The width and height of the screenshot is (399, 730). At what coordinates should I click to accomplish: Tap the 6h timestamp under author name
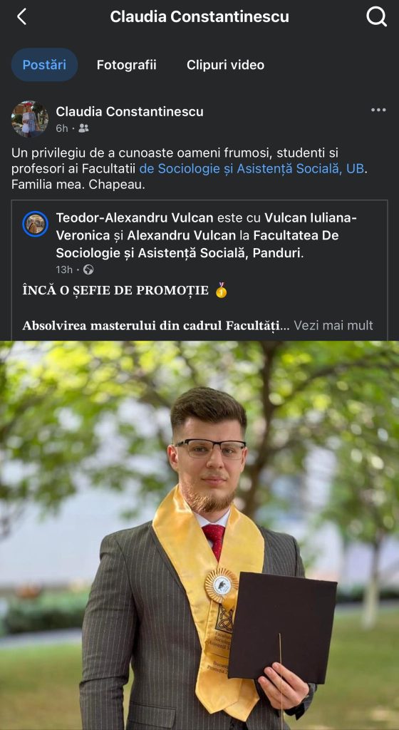(x=62, y=128)
